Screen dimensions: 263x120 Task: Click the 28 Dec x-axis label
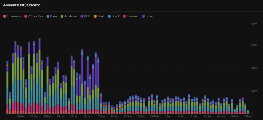[48, 116]
